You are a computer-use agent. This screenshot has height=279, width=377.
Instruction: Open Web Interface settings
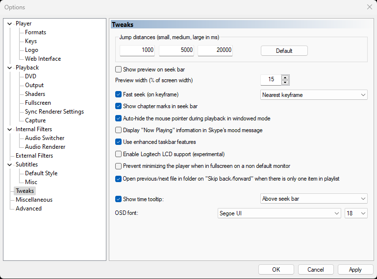43,59
